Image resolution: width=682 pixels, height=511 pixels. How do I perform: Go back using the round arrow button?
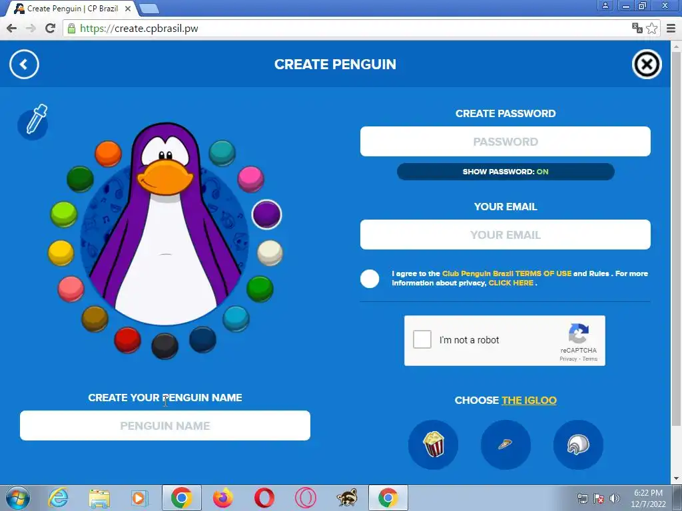point(24,65)
